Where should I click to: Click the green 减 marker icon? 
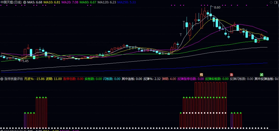(261, 75)
